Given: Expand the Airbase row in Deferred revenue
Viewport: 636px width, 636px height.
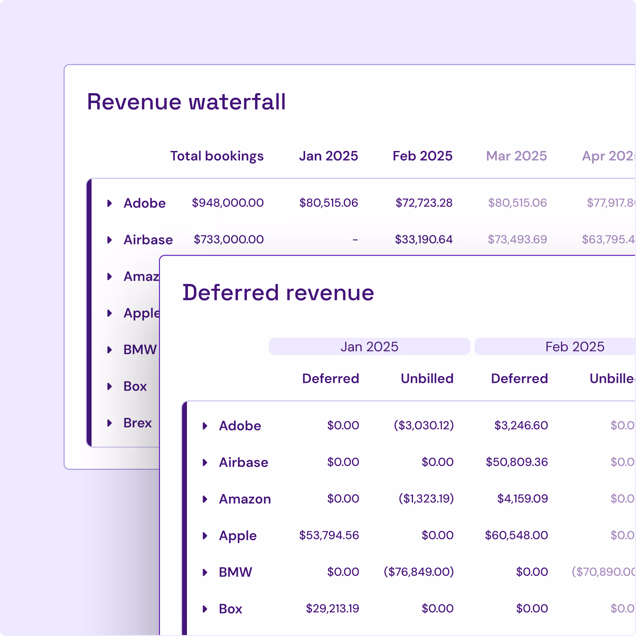Looking at the screenshot, I should coord(205,462).
